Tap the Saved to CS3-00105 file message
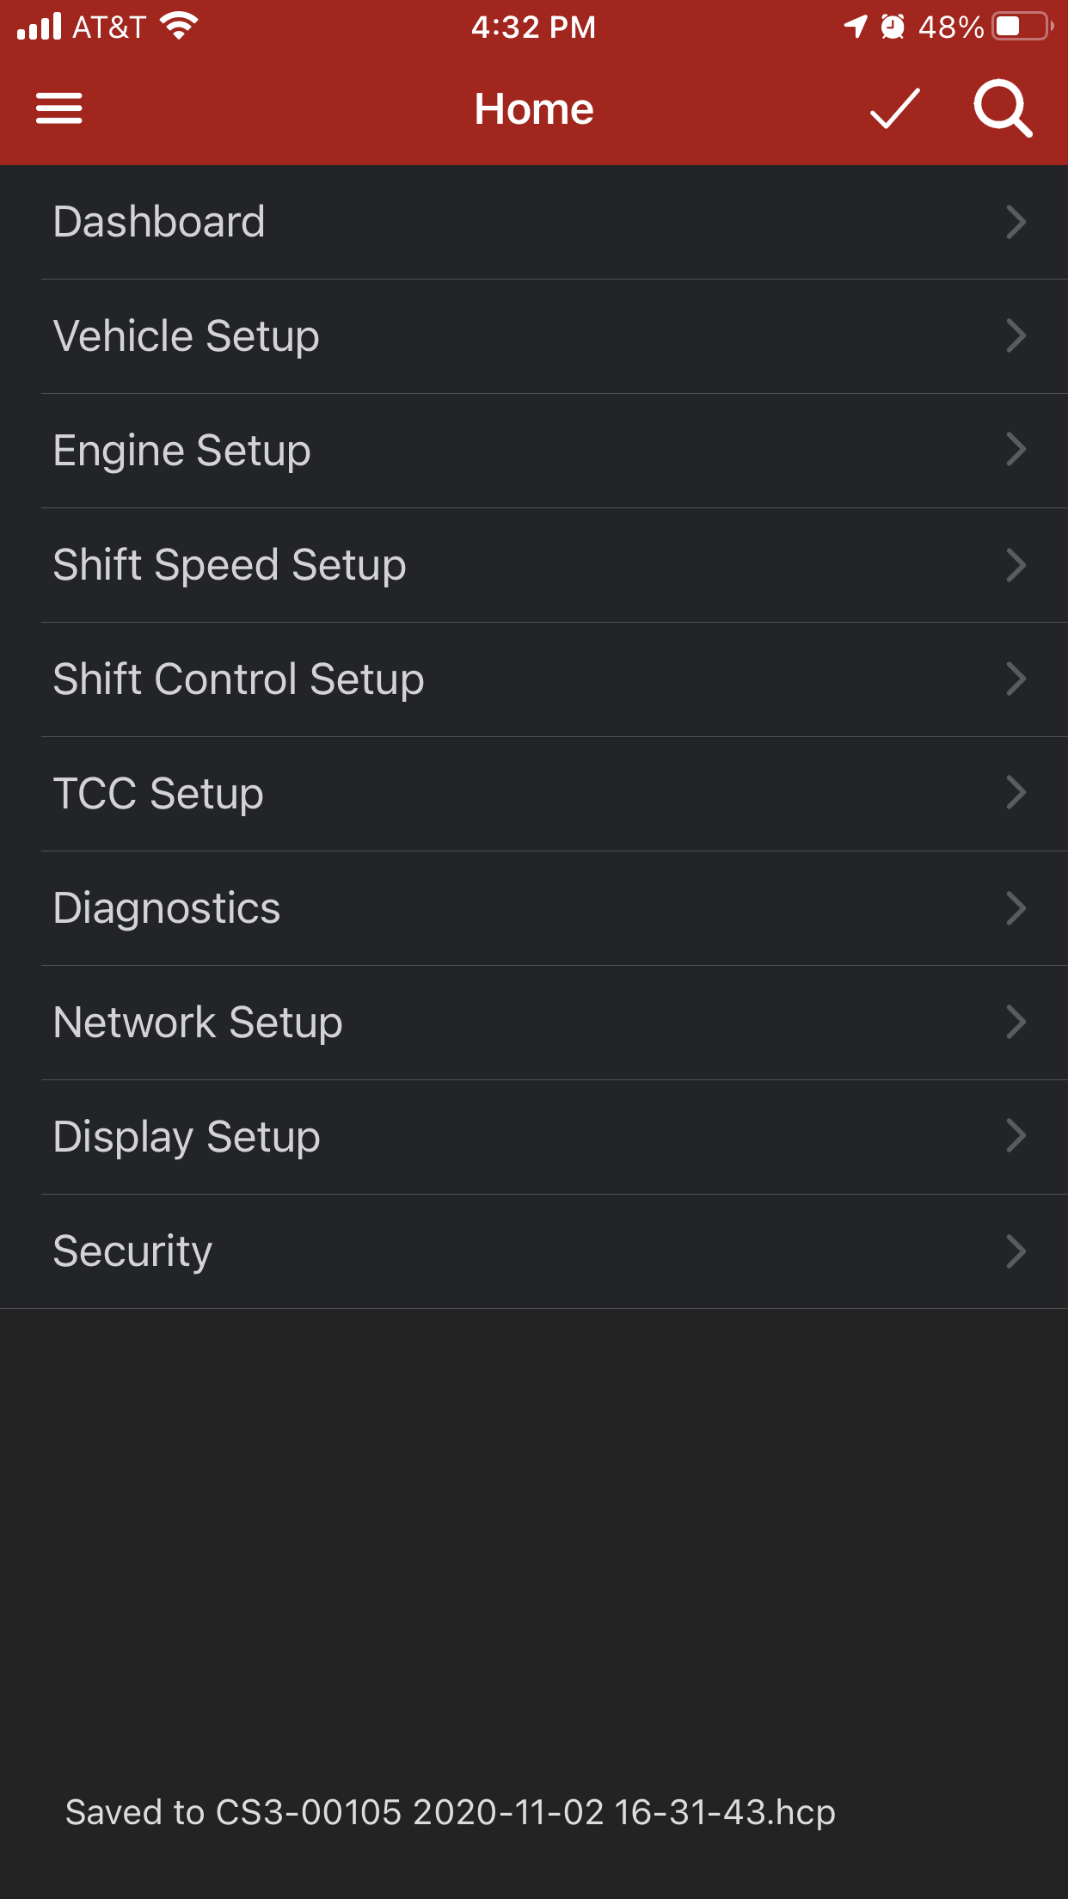 [x=451, y=1812]
